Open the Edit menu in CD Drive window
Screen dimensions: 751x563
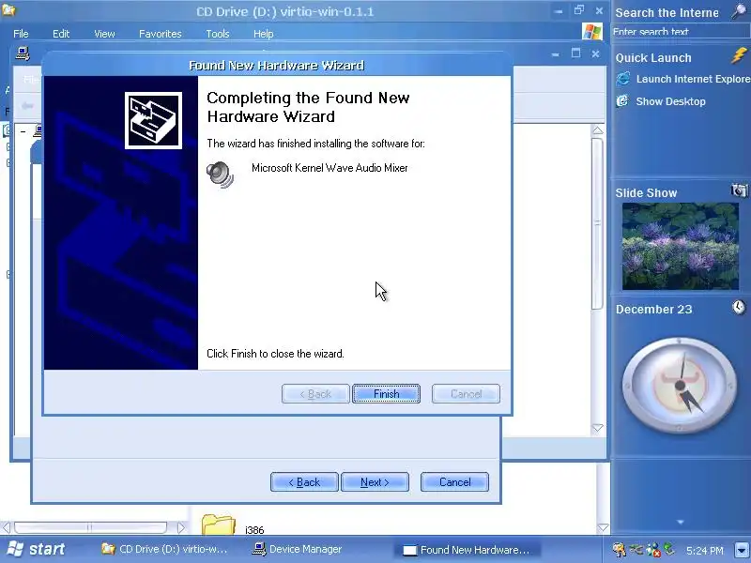coord(61,34)
